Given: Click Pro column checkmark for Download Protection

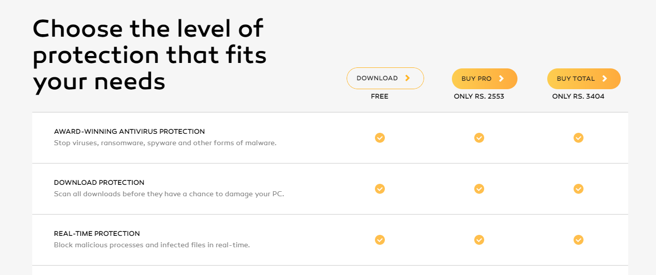Looking at the screenshot, I should click(x=479, y=189).
